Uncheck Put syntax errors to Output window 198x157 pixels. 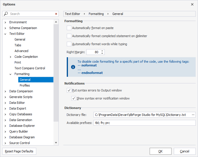click(69, 90)
